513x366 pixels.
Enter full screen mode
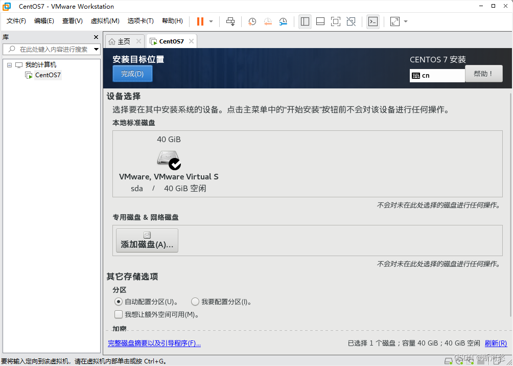[335, 21]
